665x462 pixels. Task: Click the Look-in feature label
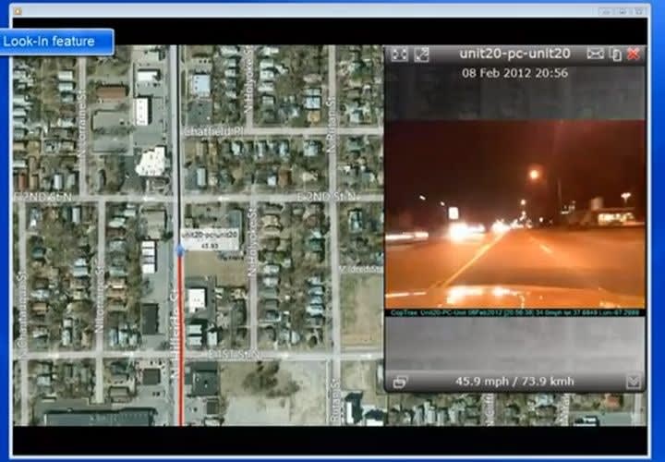tap(55, 42)
